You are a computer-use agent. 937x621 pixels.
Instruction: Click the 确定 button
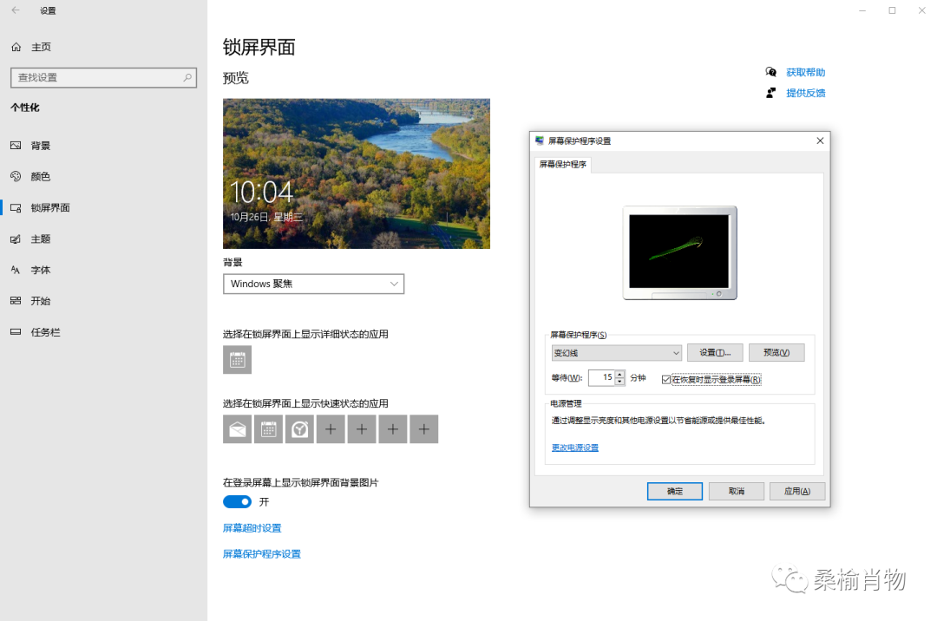(x=675, y=491)
